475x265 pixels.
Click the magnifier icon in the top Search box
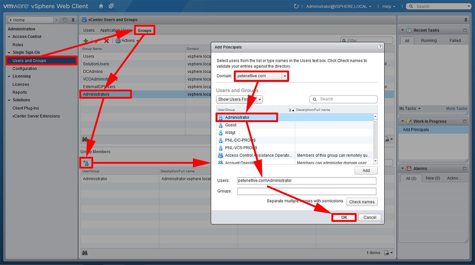point(411,6)
